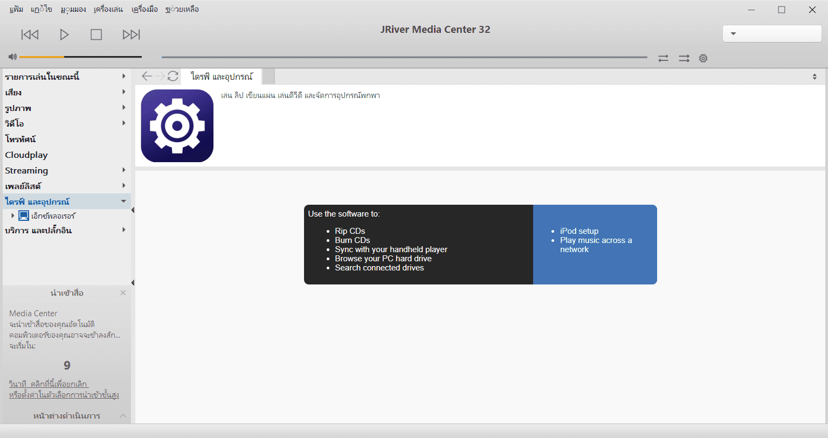This screenshot has width=828, height=438.
Task: Toggle repeat mode icon
Action: [663, 58]
